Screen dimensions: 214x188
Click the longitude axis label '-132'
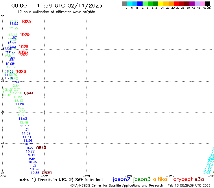44,176
